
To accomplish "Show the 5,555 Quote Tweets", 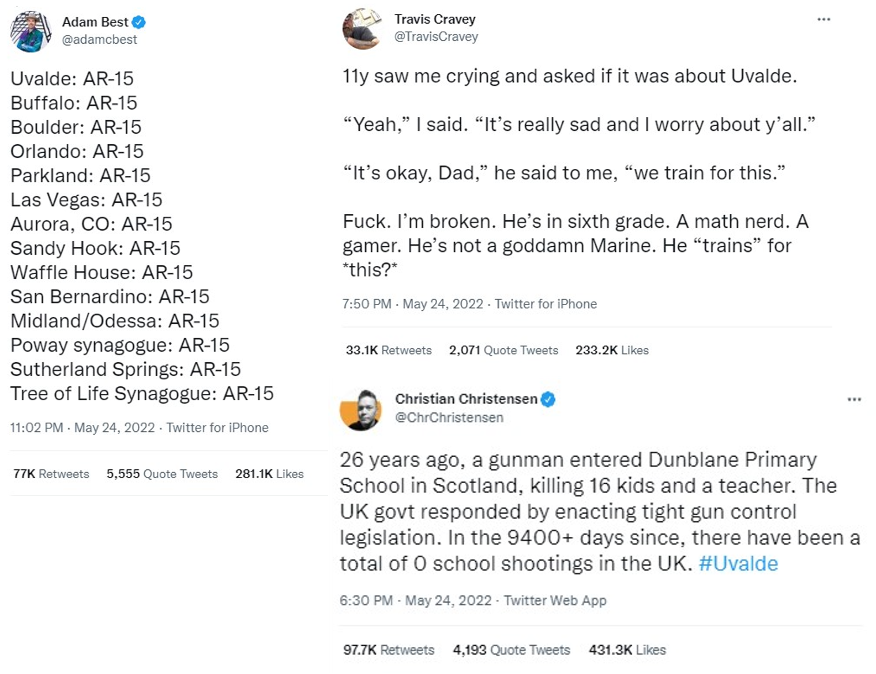I will (162, 474).
